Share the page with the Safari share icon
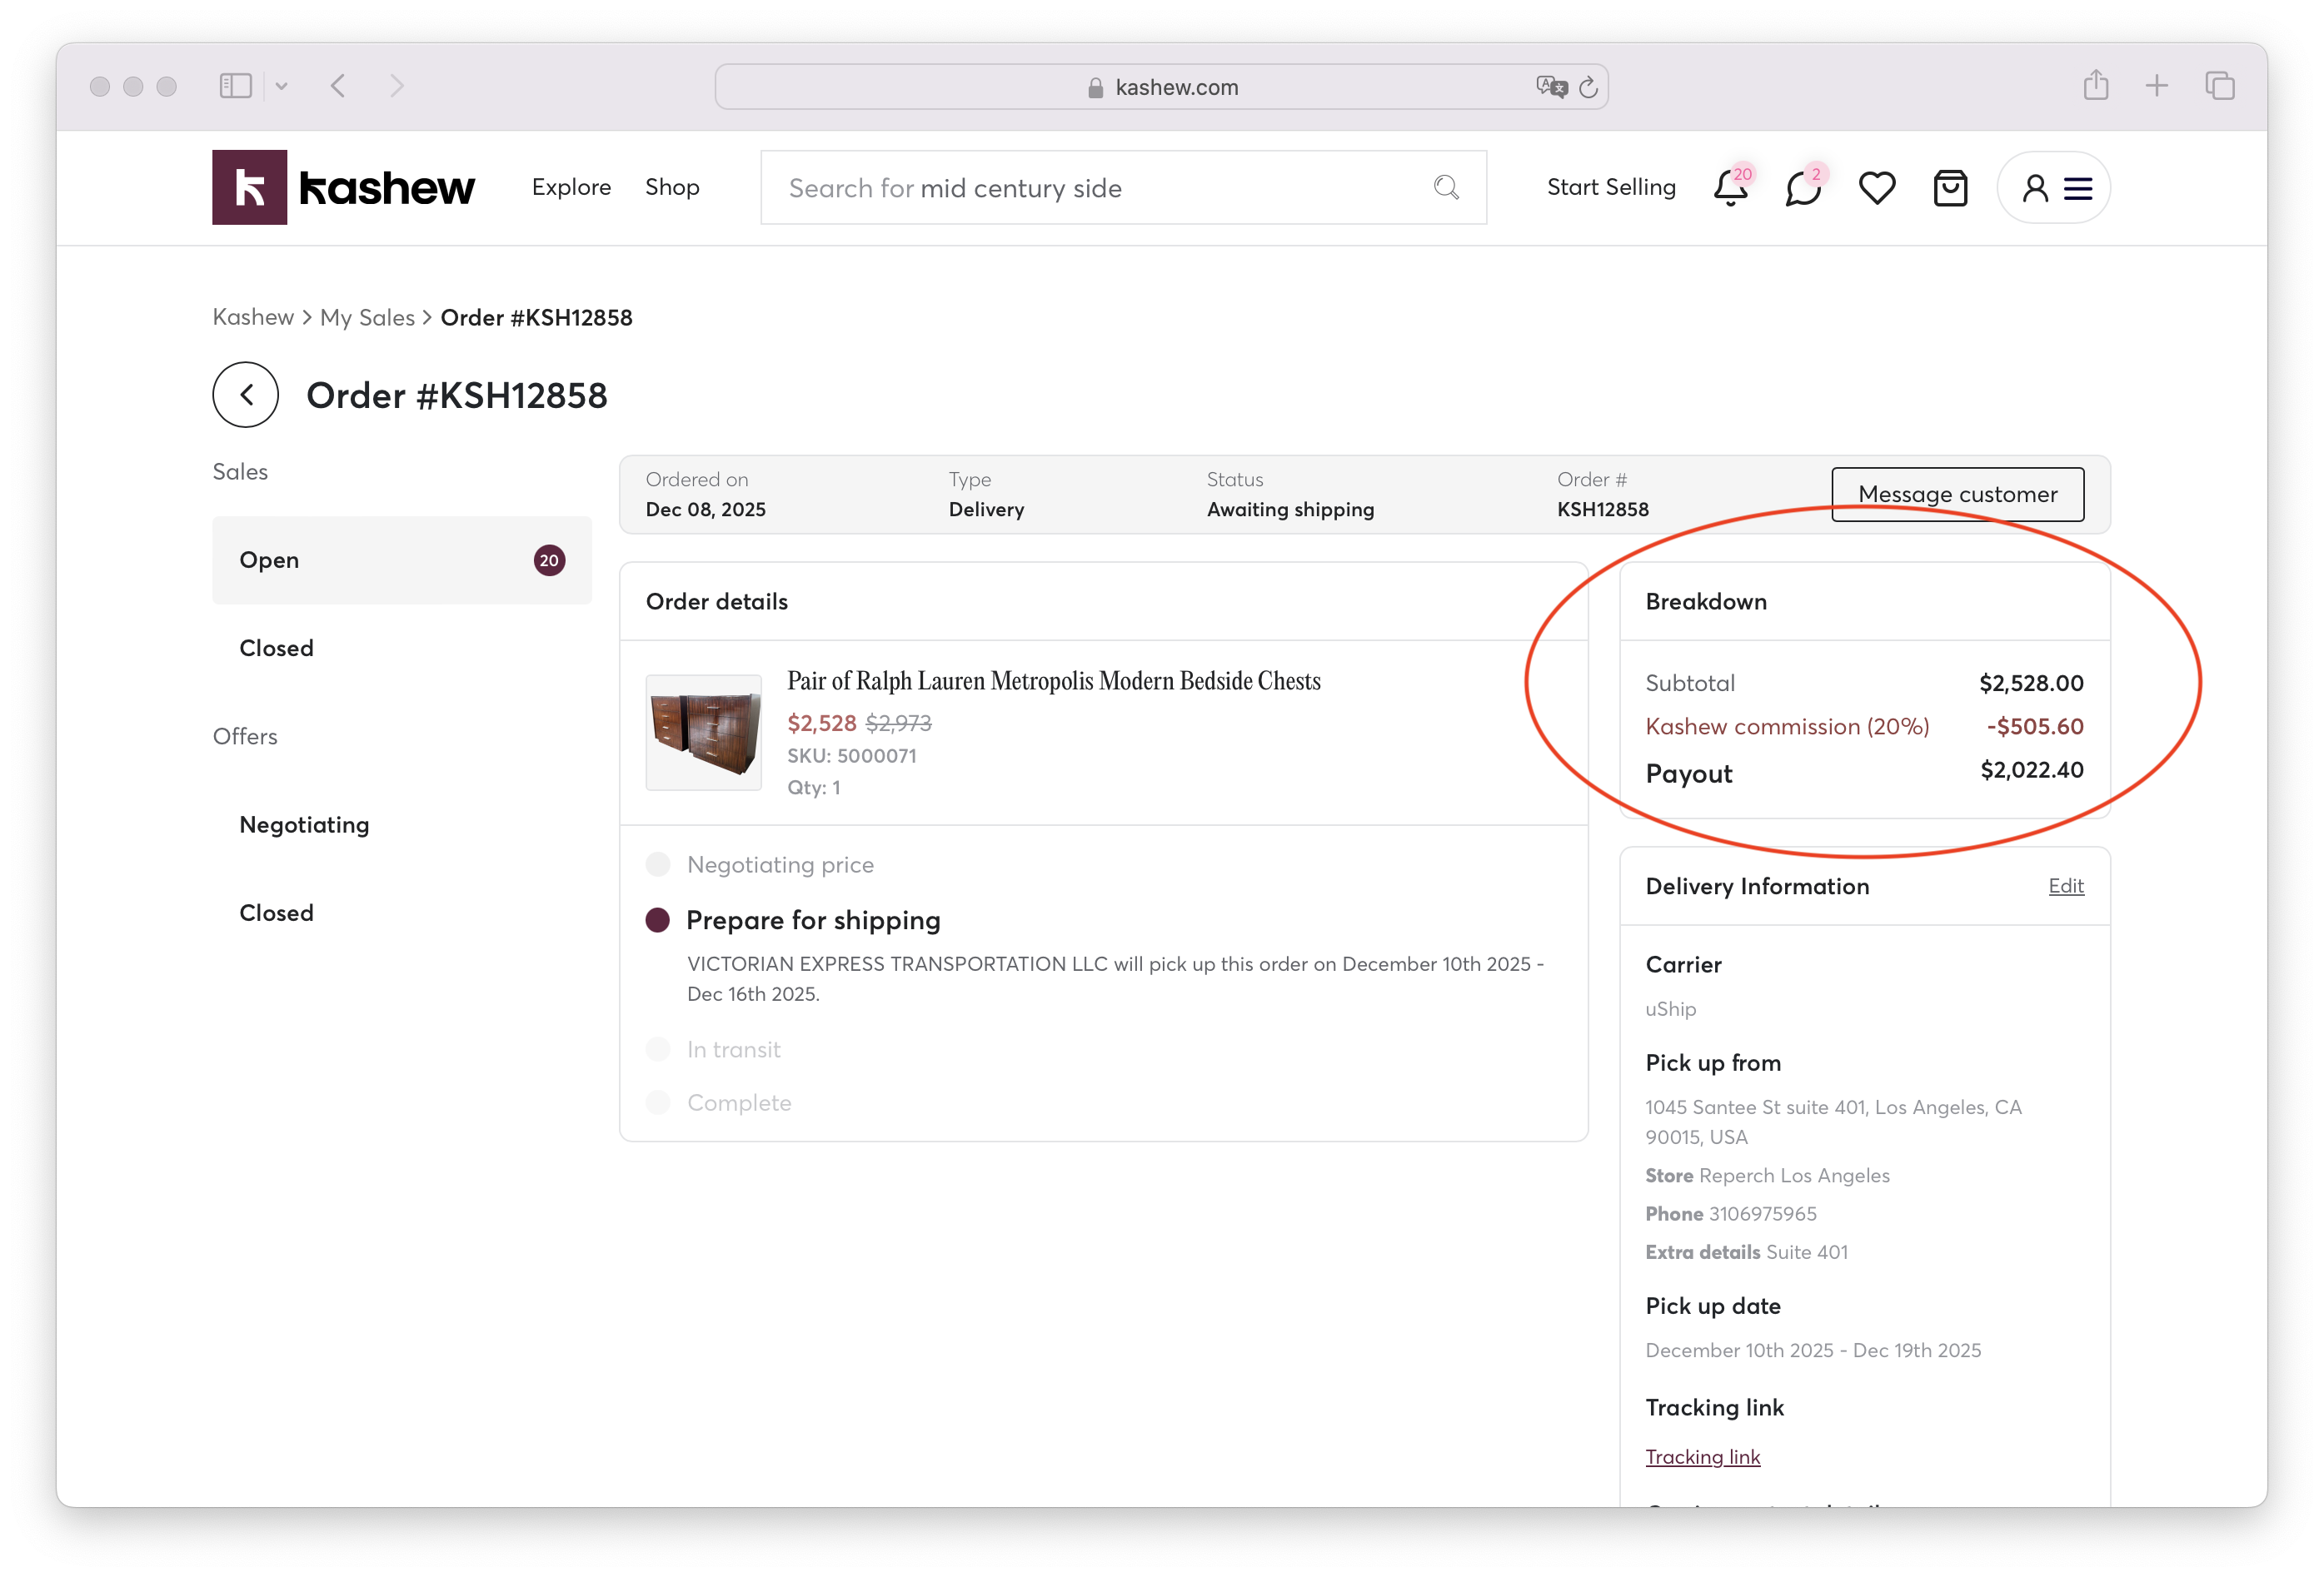Screen dimensions: 2324x1577 pos(2096,86)
